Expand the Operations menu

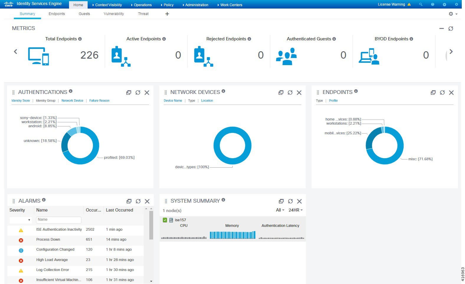pyautogui.click(x=141, y=5)
